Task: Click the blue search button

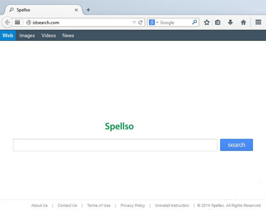Action: pos(236,145)
